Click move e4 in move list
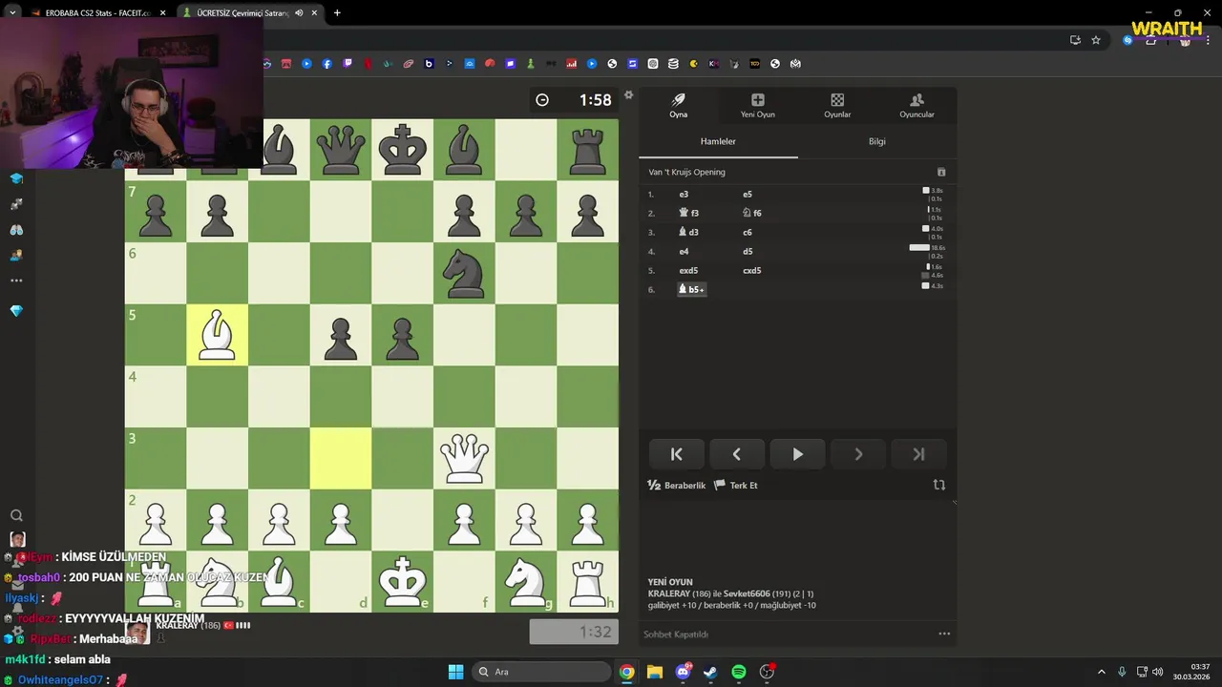1222x687 pixels. tap(684, 251)
